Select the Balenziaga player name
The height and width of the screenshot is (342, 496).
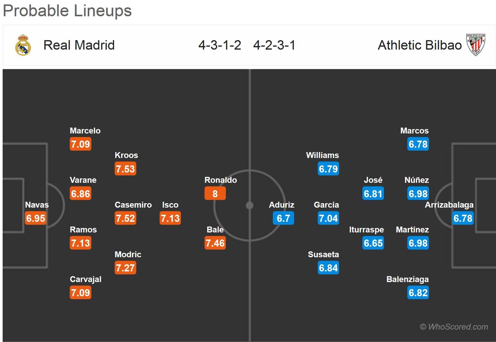[408, 279]
